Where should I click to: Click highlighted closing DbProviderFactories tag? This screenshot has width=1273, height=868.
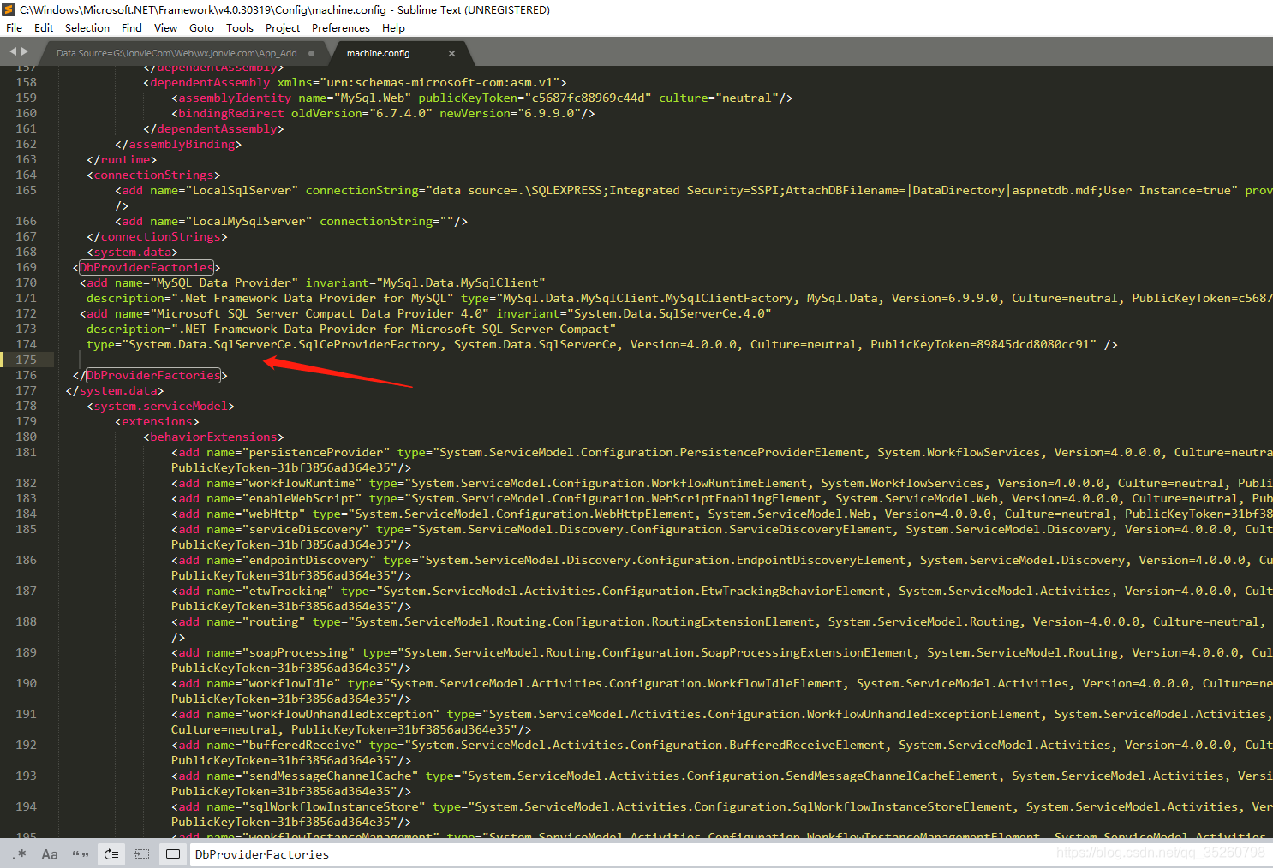tap(153, 375)
